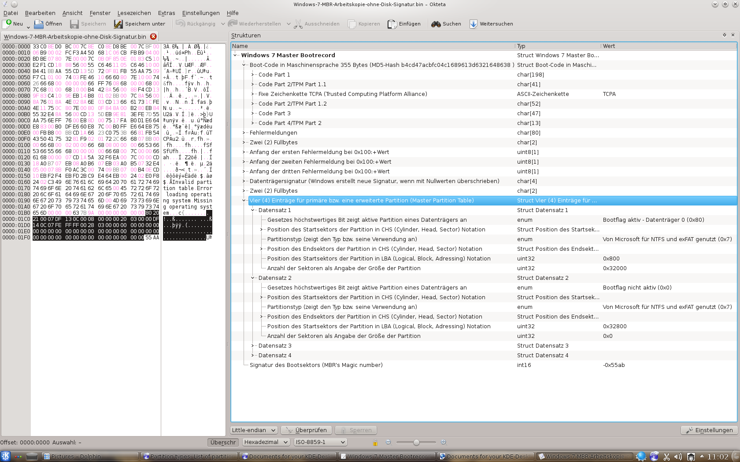This screenshot has width=740, height=462.
Task: Collapse the Datensatz 2 node
Action: [252, 278]
